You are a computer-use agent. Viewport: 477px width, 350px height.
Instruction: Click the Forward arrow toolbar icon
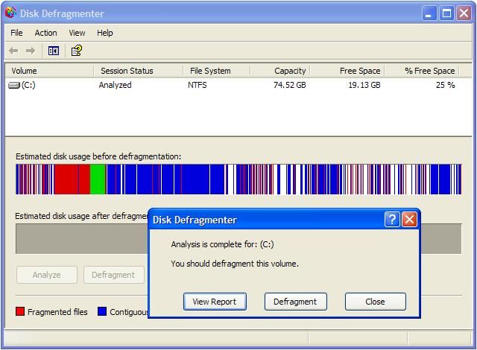point(30,51)
